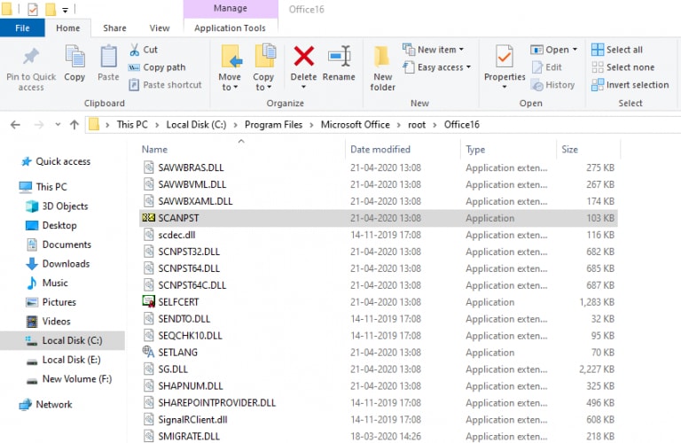Select the SCANPST application icon
Image resolution: width=681 pixels, height=443 pixels.
(x=149, y=218)
